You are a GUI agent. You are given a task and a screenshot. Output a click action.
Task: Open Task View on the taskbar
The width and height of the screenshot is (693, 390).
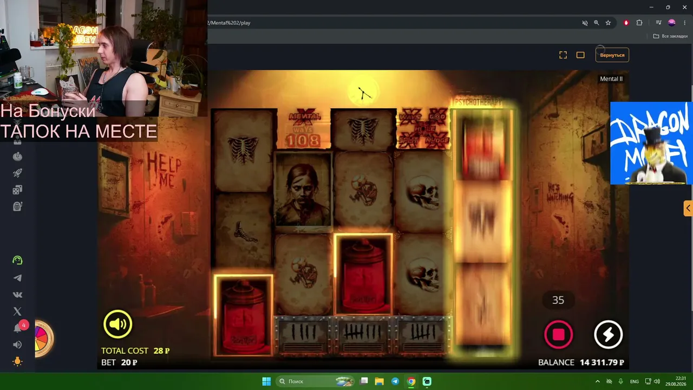(365, 381)
